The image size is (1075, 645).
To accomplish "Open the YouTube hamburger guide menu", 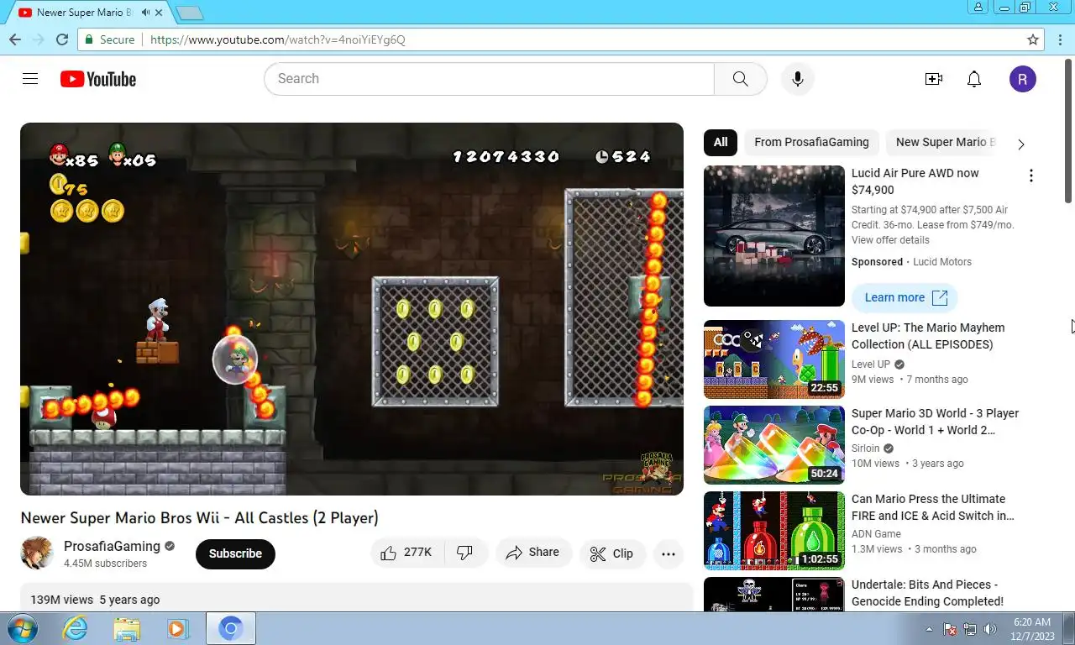I will [x=30, y=79].
